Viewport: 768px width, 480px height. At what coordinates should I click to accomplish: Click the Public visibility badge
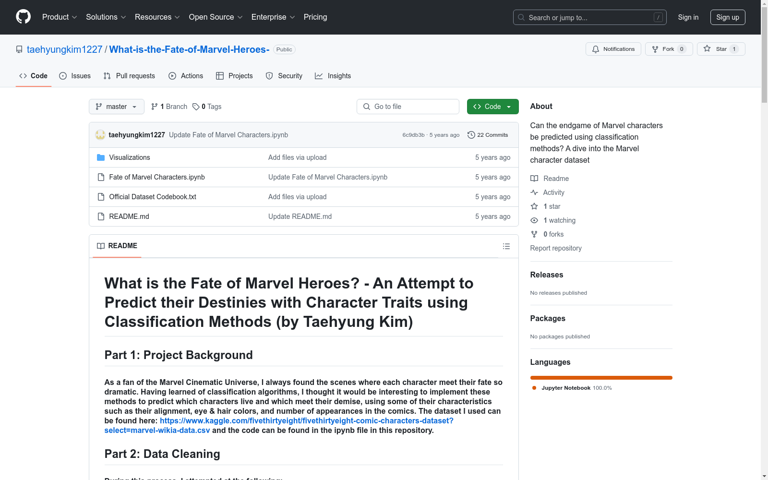(x=284, y=49)
